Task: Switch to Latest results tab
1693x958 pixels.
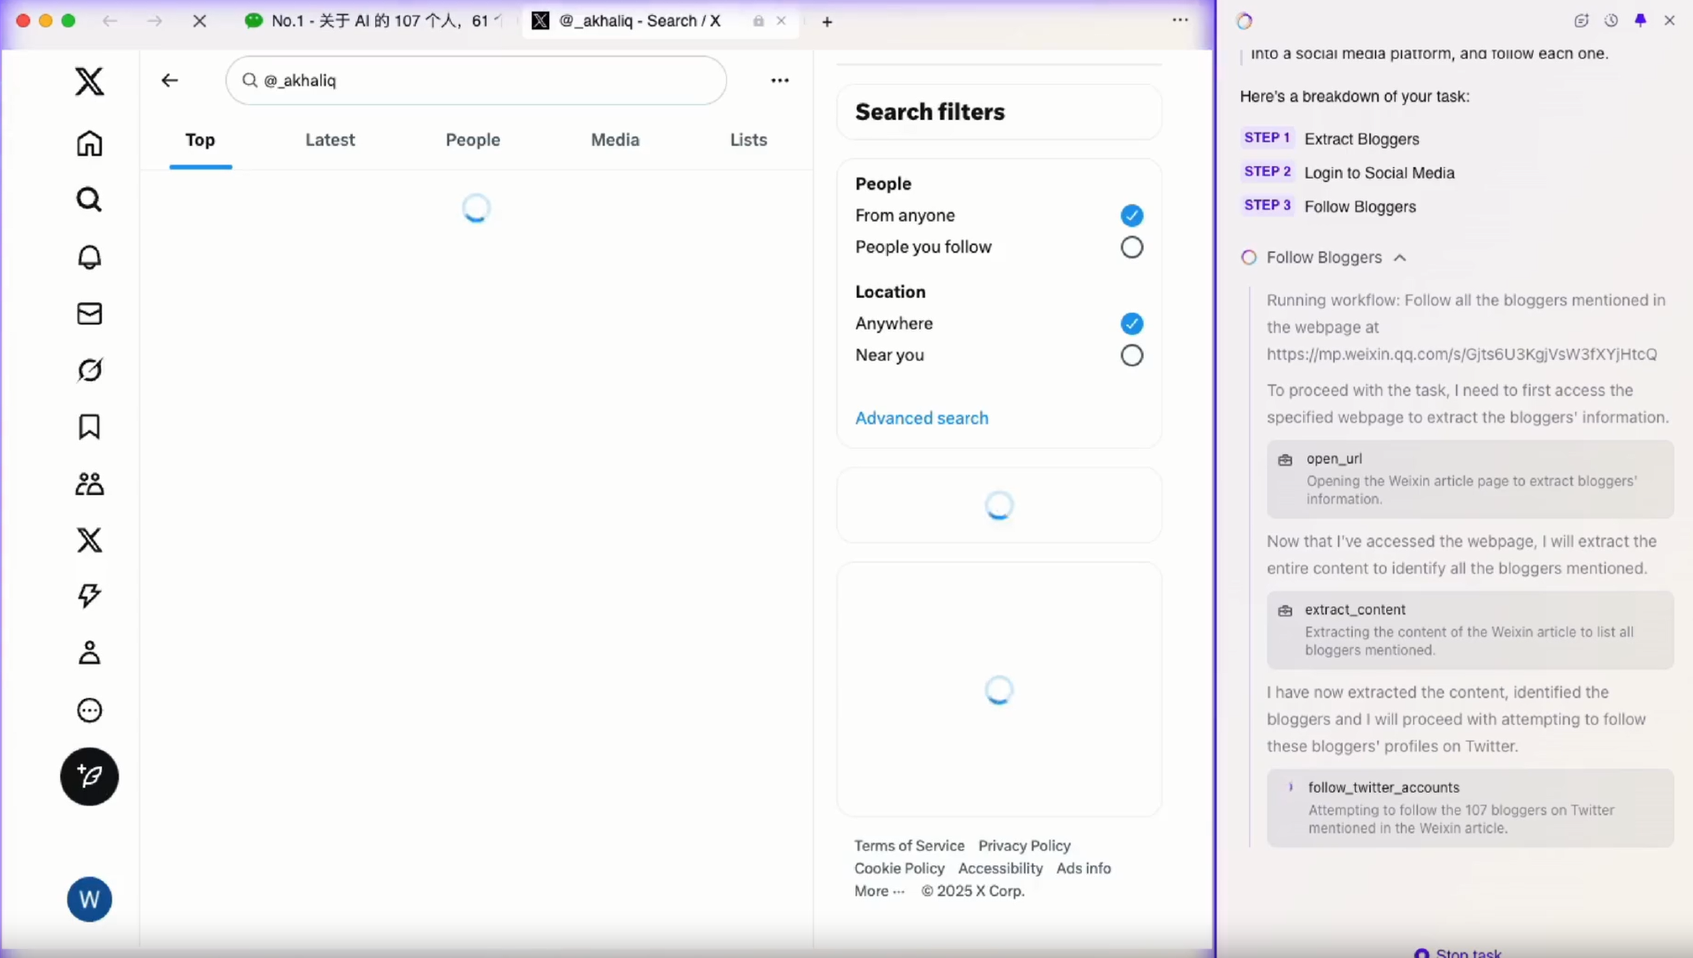Action: pos(330,140)
